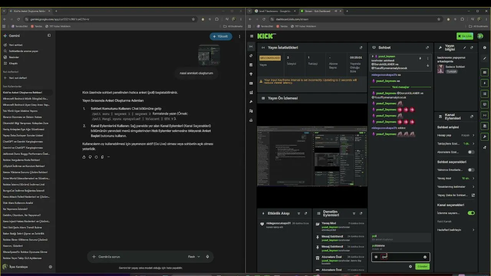Expand the Yavaş mod setting

(x=456, y=178)
